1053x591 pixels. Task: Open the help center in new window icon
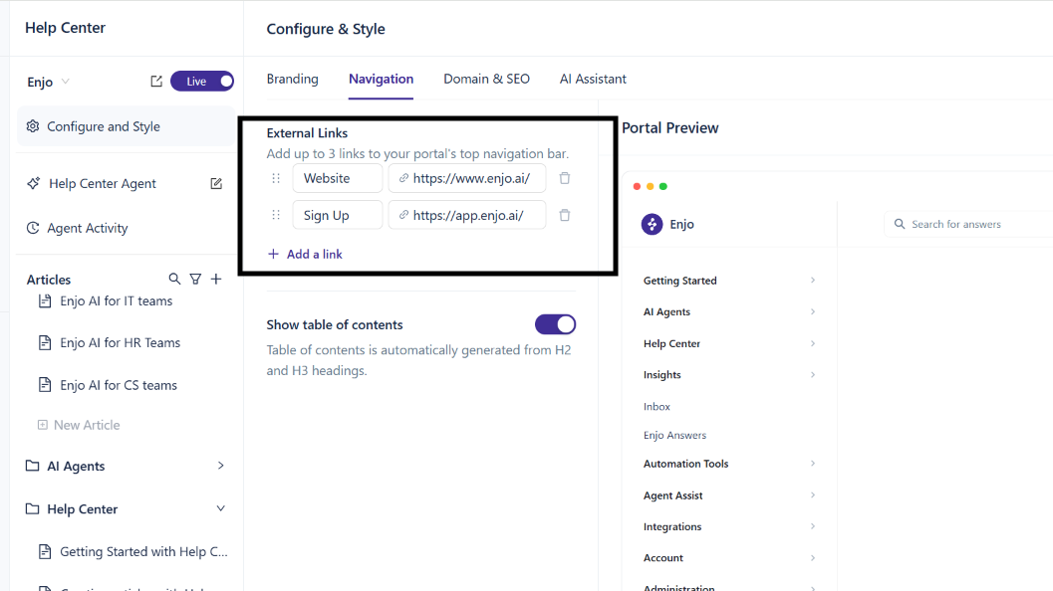(156, 82)
